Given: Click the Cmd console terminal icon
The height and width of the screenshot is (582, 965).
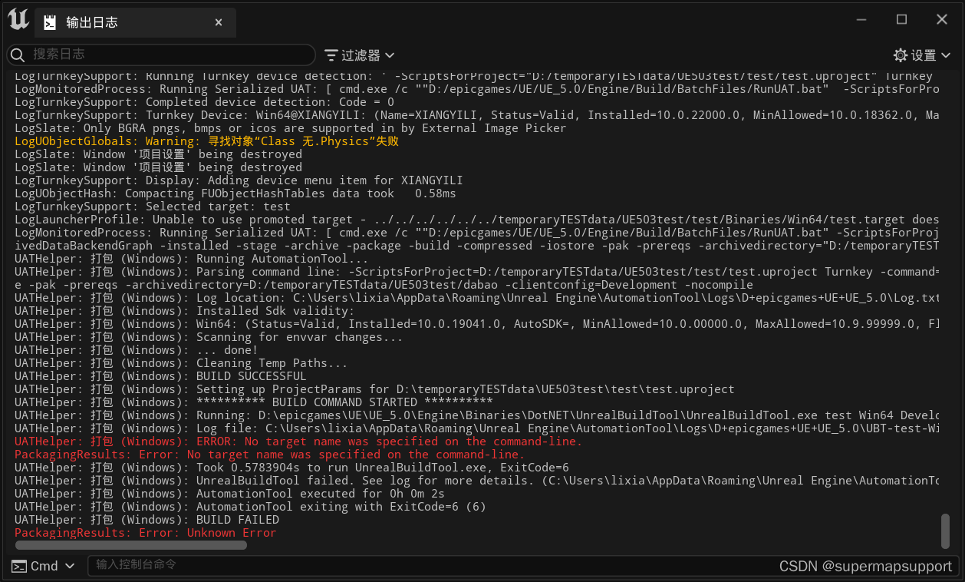Looking at the screenshot, I should pyautogui.click(x=19, y=566).
